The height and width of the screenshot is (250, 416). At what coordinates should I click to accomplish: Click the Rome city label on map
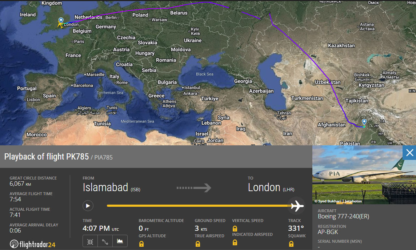[x=122, y=83]
